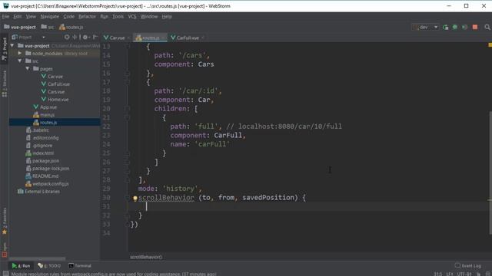Open the Refactor menu
Screen dimensions: 492x276
click(x=87, y=16)
